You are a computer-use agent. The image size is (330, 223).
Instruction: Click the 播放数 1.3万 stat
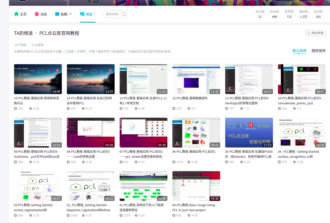[303, 14]
